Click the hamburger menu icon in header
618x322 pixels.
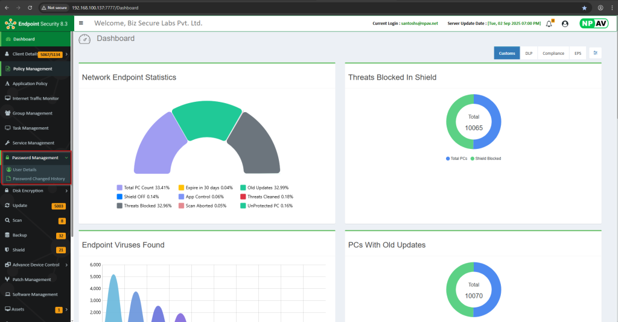tap(81, 23)
